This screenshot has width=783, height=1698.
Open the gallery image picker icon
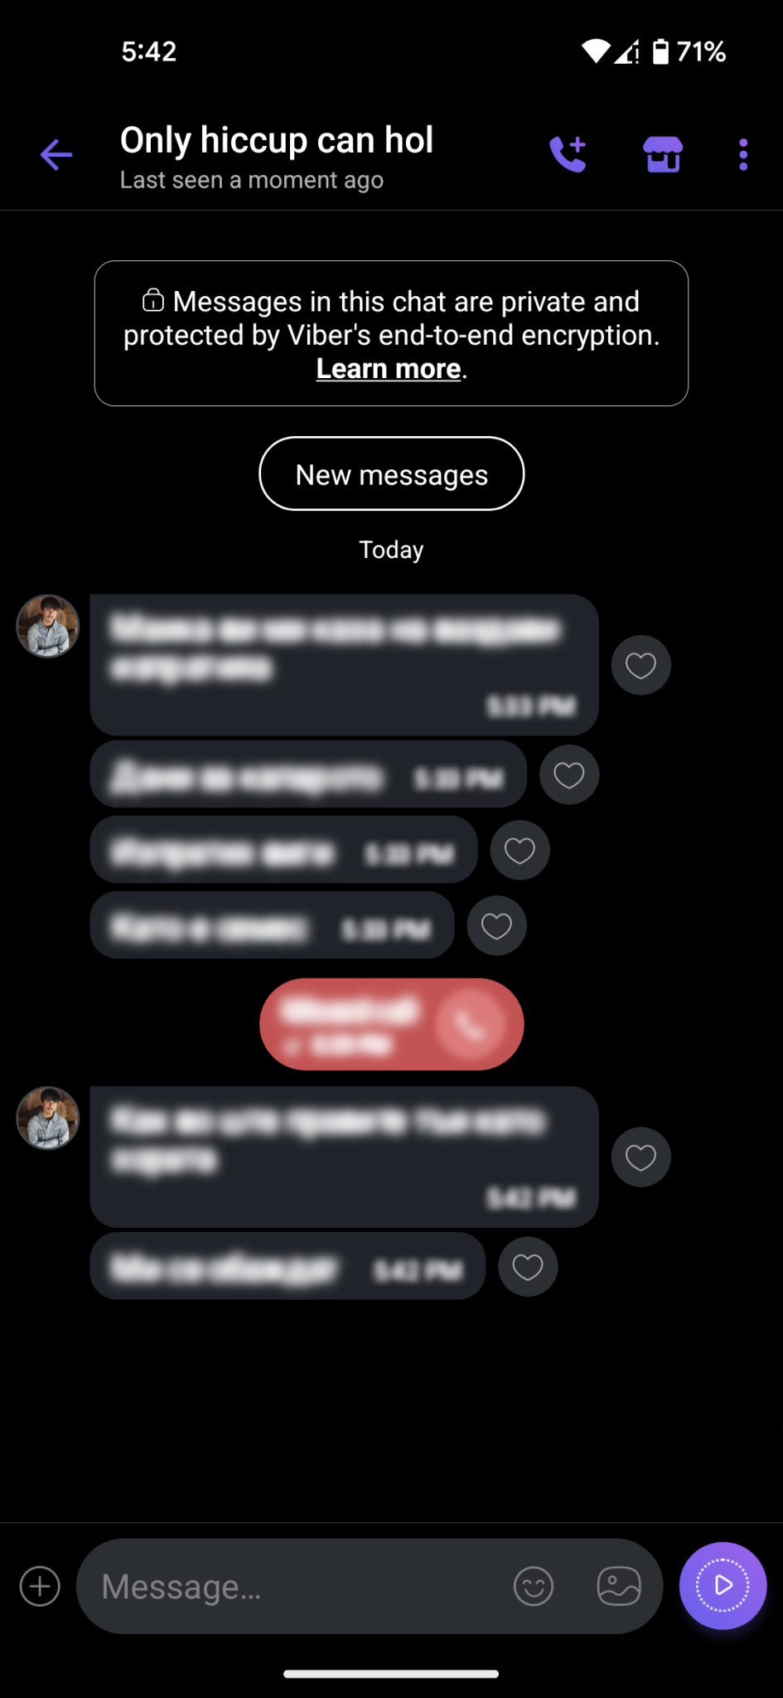coord(619,1587)
